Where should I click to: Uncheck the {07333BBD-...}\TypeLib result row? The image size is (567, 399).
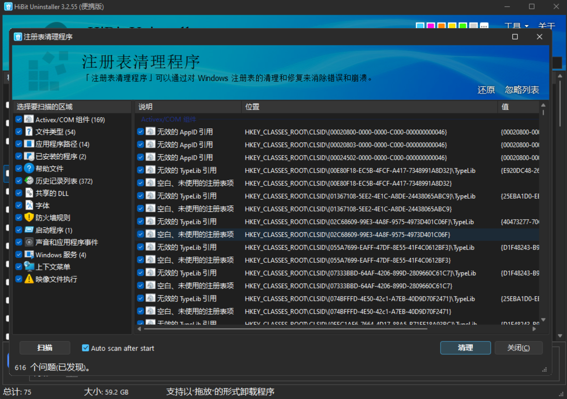(141, 273)
